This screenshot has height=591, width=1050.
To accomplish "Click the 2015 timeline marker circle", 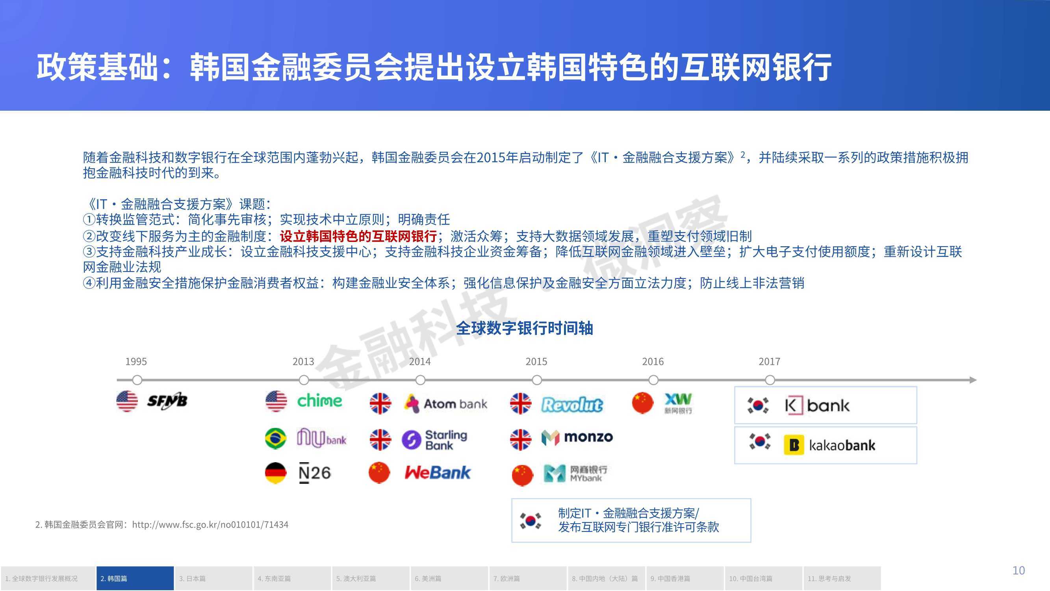I will click(537, 380).
